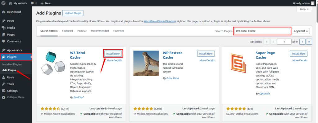Install the W3 Total Cache plugin

tap(113, 54)
